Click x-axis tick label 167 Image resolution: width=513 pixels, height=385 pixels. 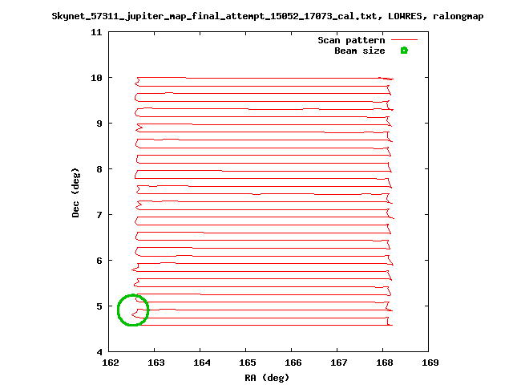tap(338, 363)
